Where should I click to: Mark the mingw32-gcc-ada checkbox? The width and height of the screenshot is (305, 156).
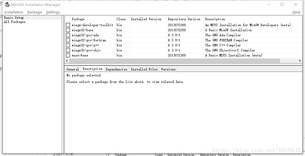tap(68, 35)
